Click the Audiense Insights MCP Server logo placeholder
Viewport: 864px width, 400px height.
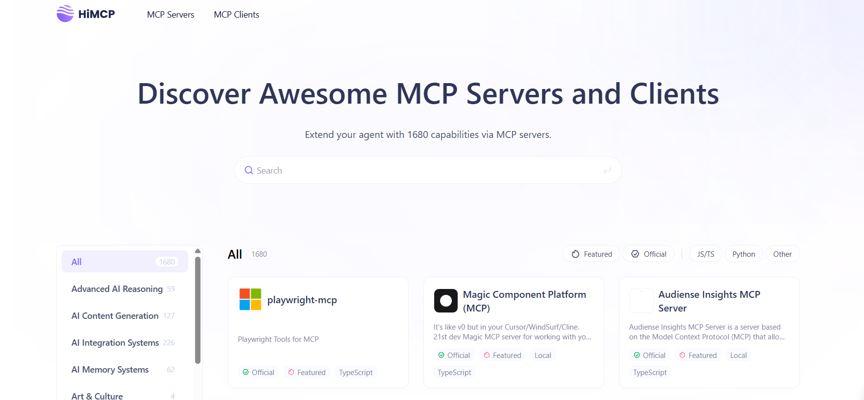pyautogui.click(x=641, y=300)
